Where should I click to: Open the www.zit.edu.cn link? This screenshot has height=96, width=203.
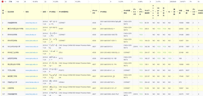(31, 35)
